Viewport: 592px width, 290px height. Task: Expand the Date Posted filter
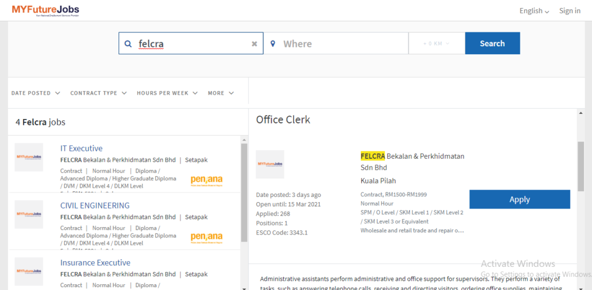tap(35, 93)
